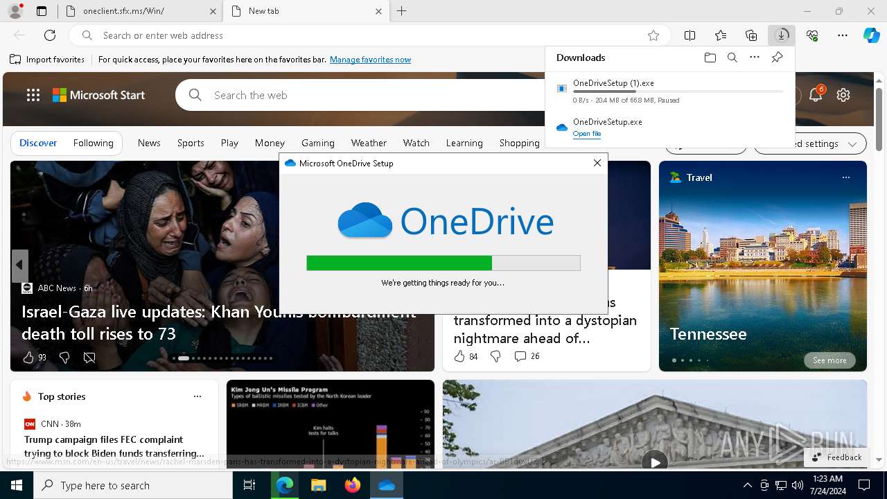
Task: Open the Collections icon
Action: click(x=751, y=35)
